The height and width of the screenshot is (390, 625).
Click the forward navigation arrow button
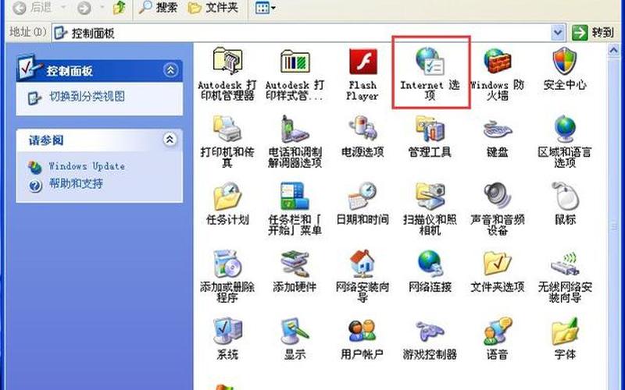tap(84, 8)
